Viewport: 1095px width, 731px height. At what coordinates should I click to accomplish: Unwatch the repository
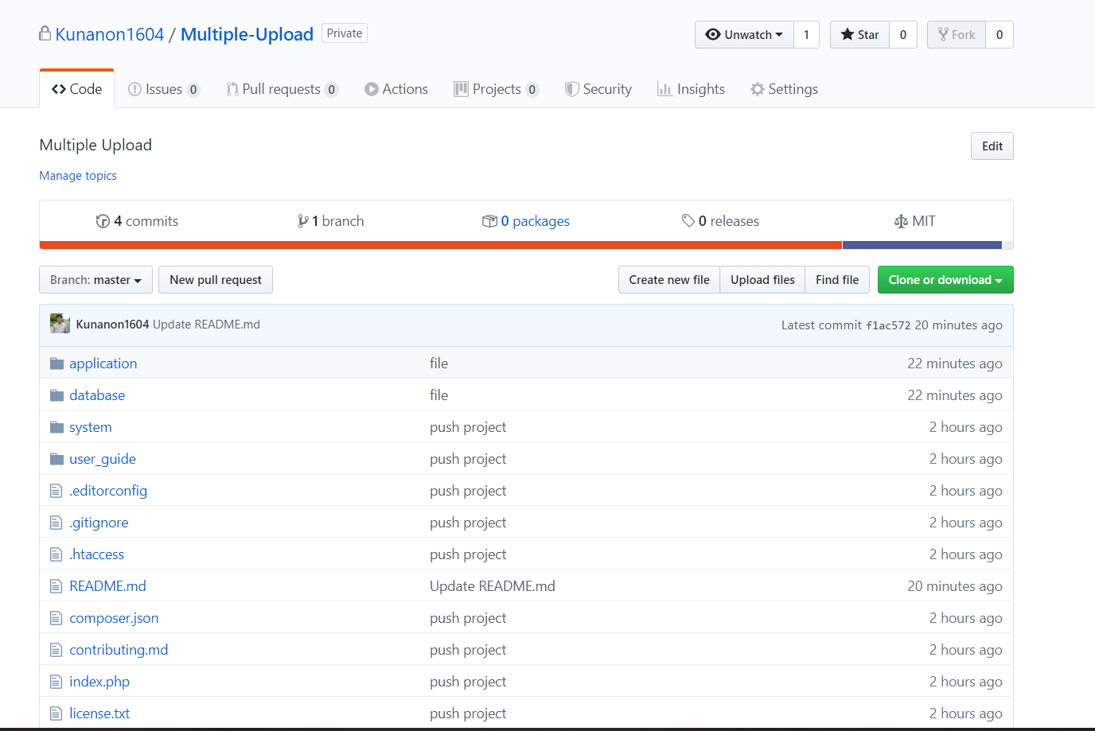(740, 34)
